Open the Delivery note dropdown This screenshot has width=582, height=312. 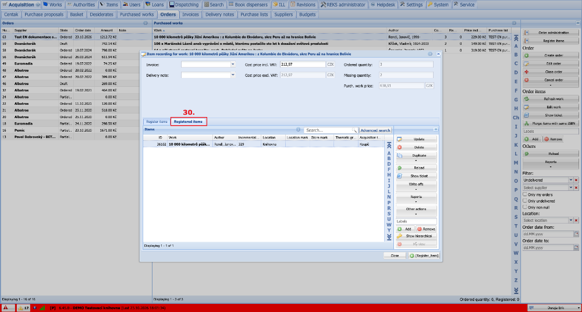tap(233, 75)
